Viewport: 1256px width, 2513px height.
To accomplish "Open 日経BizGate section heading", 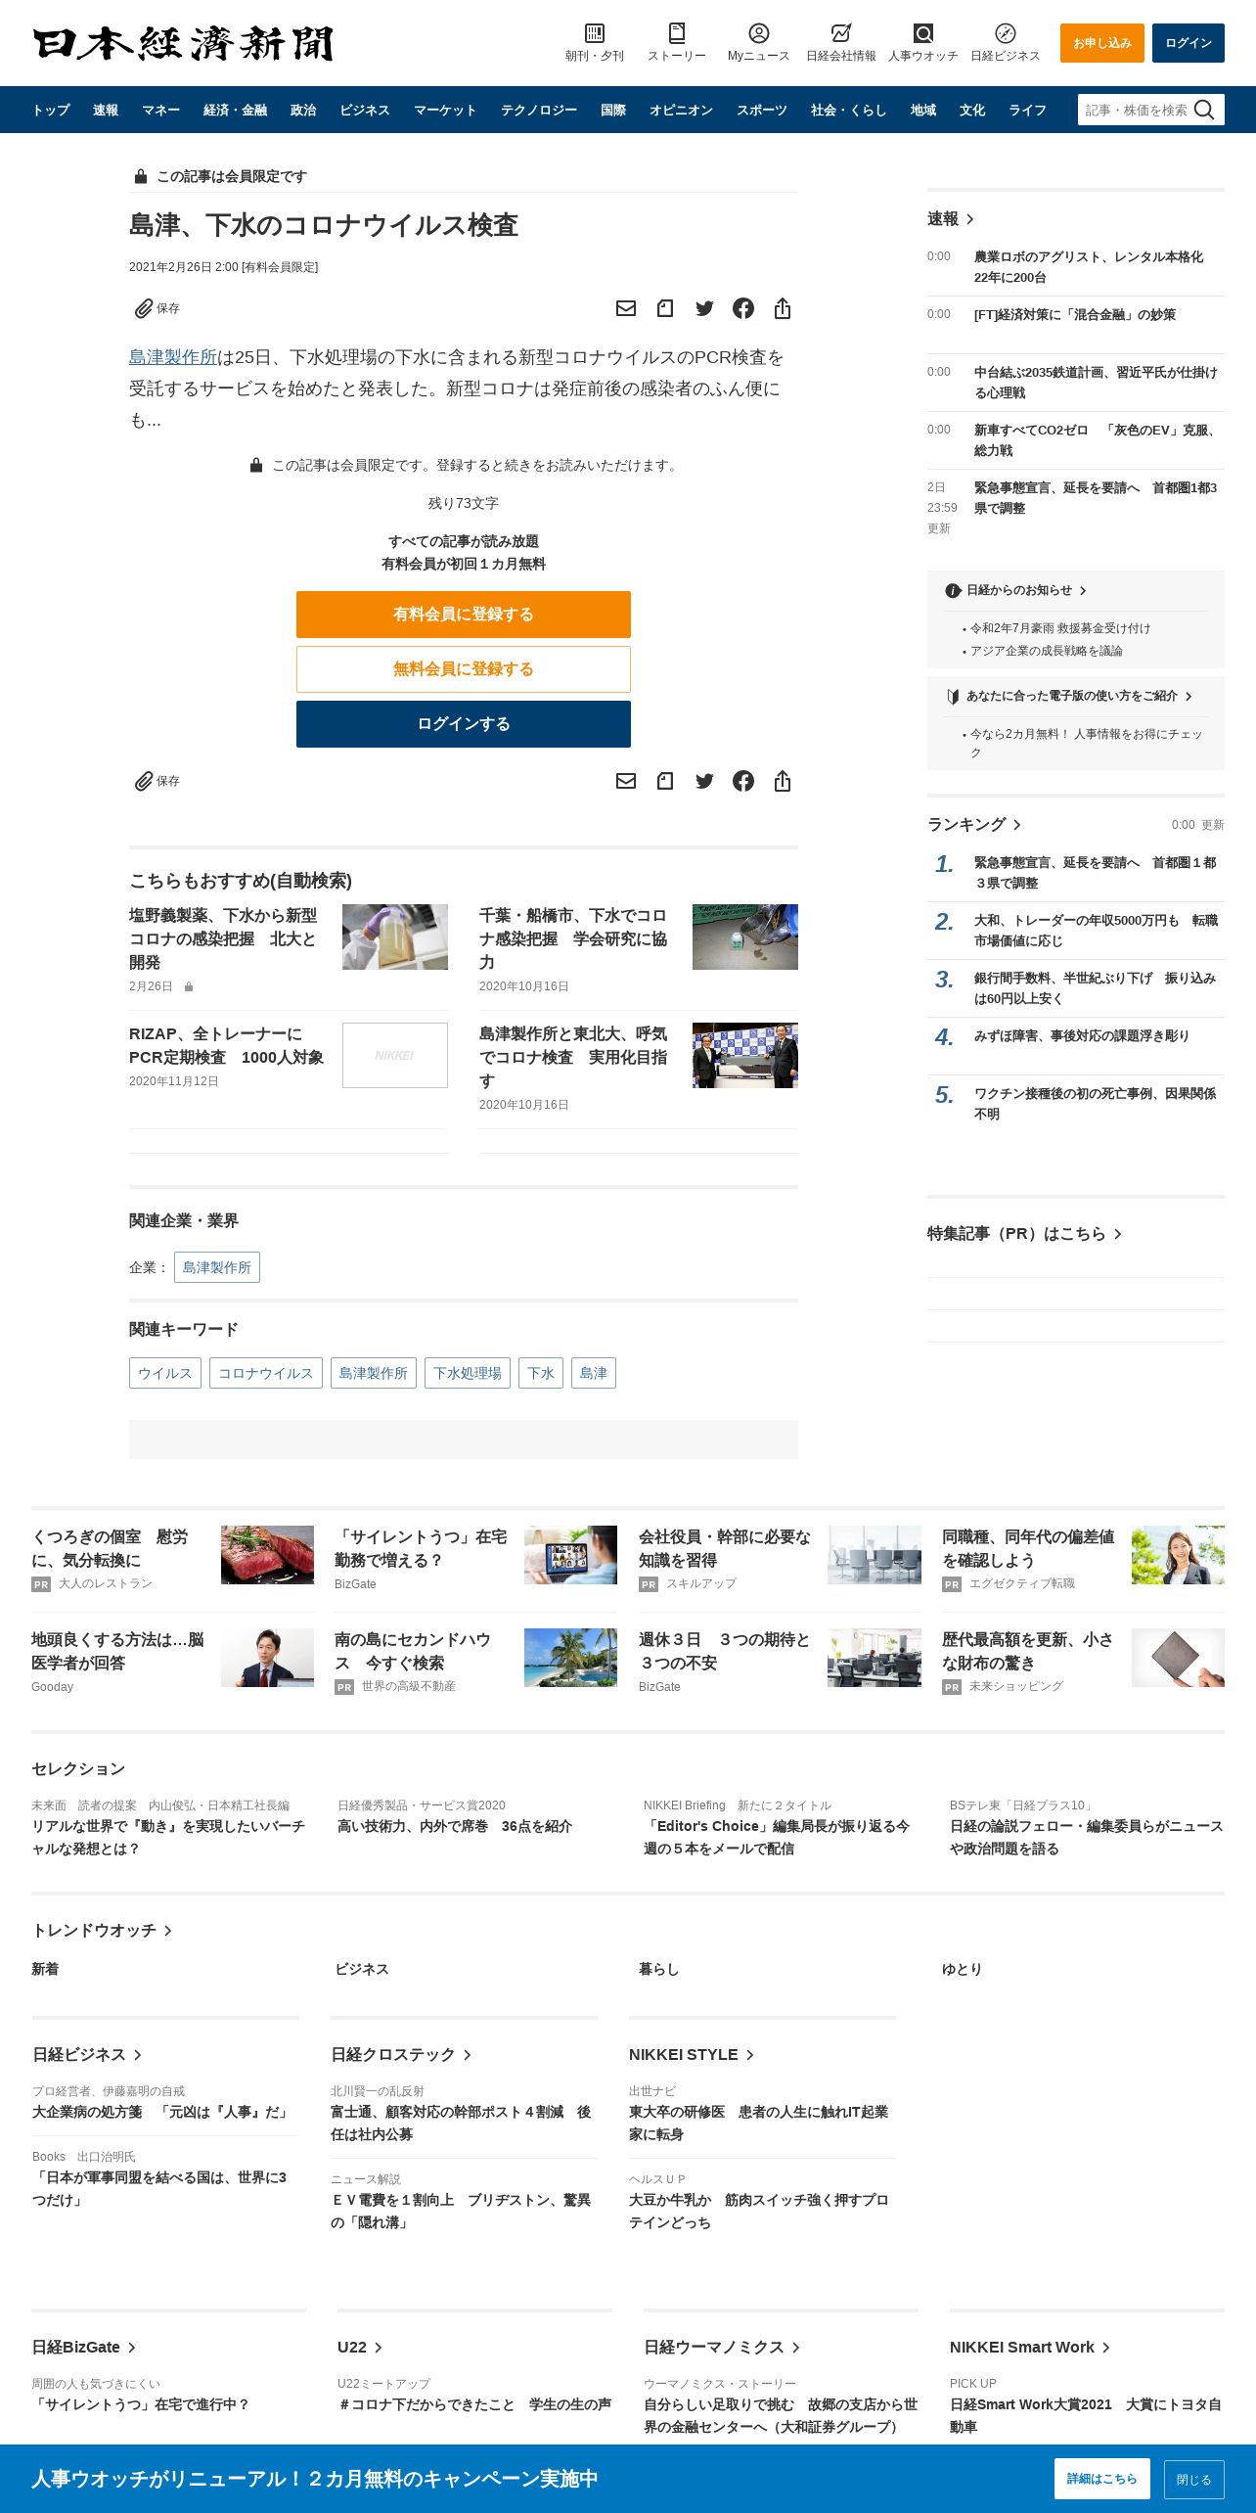I will (x=84, y=2348).
